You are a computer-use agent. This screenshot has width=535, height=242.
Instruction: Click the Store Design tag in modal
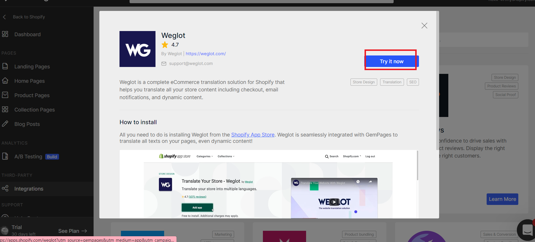(x=364, y=82)
